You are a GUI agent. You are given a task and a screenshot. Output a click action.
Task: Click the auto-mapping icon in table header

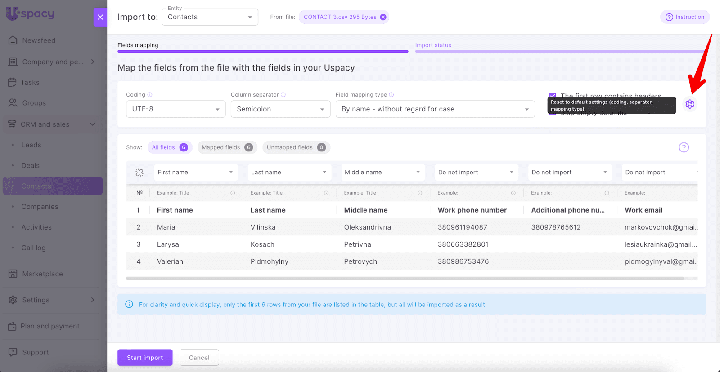pos(139,173)
